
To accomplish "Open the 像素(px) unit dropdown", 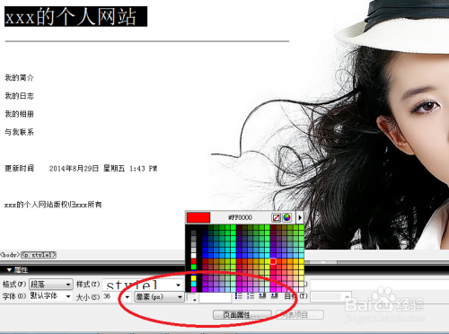I will point(159,297).
